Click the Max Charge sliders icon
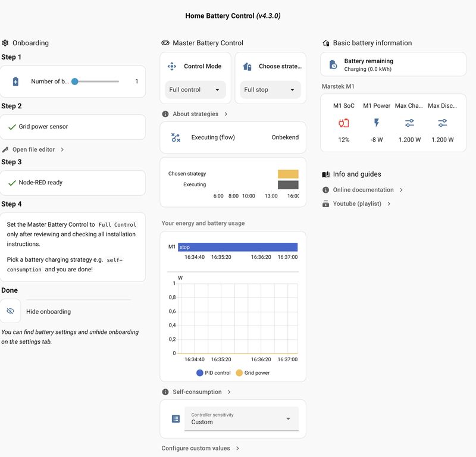The image size is (476, 457). coord(409,123)
